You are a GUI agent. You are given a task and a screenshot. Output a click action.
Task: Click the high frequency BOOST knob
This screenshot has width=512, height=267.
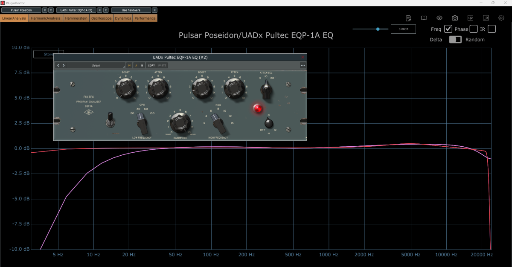coord(201,88)
